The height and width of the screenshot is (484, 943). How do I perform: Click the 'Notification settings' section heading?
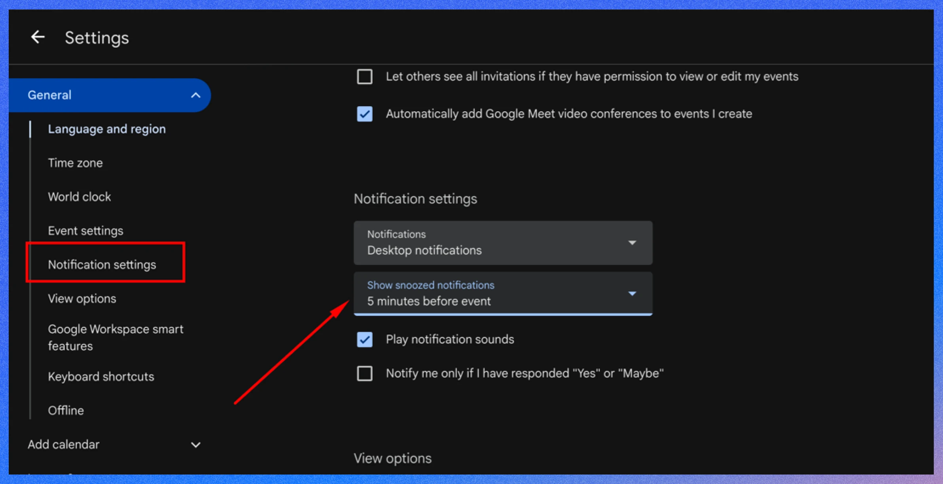pos(415,199)
